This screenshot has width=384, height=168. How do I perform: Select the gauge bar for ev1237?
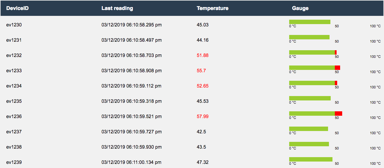click(309, 129)
